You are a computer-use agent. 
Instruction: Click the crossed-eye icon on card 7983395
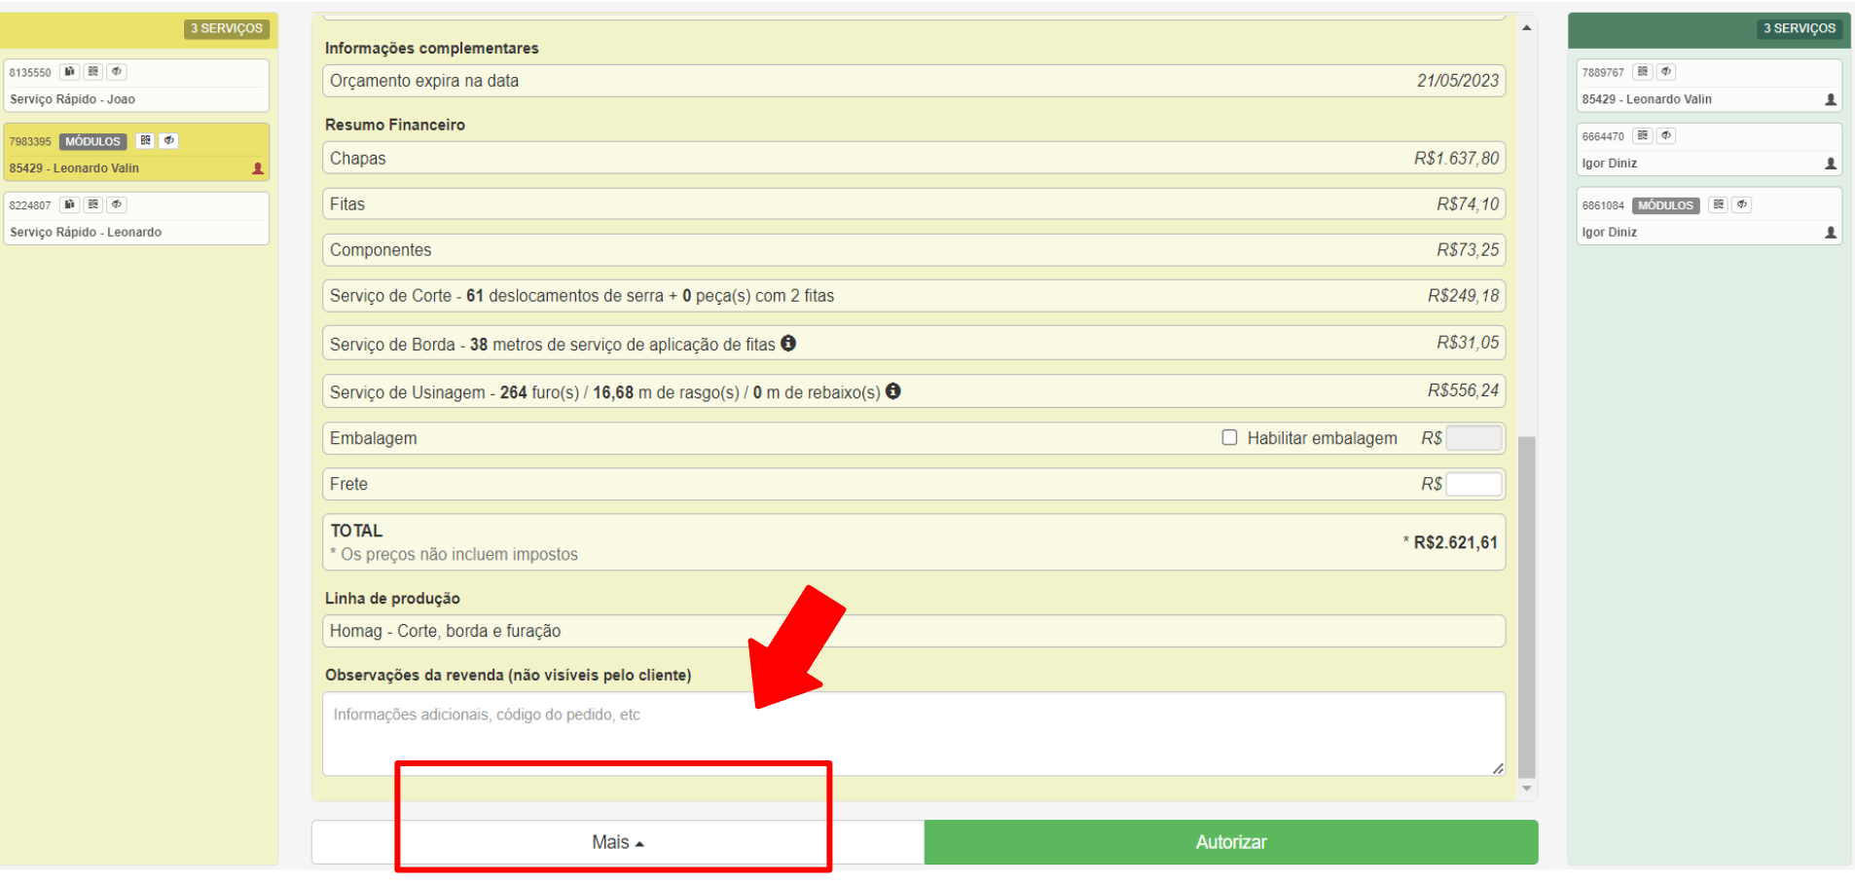coord(168,140)
